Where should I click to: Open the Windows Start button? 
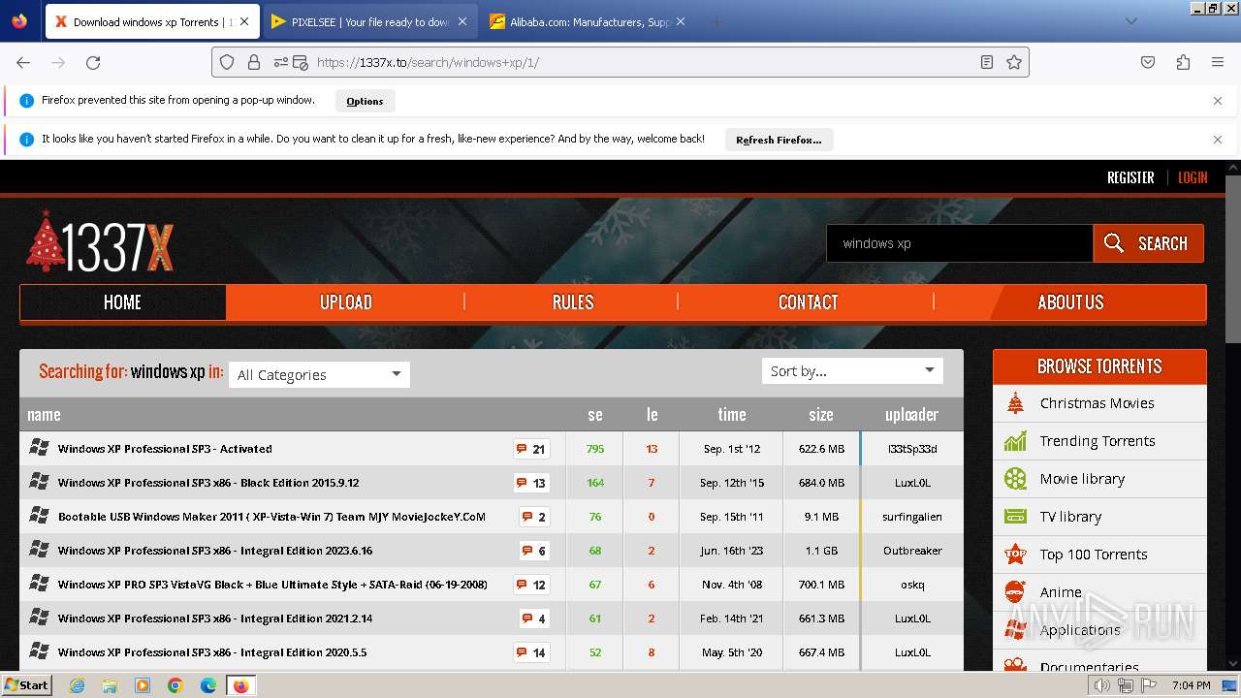click(x=26, y=684)
